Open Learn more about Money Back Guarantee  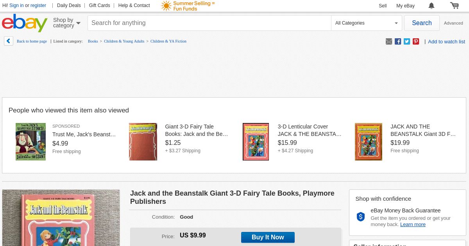(413, 225)
